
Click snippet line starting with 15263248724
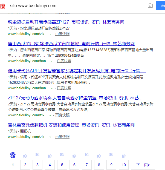(x=49, y=82)
